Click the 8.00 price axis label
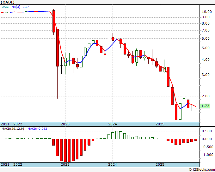215x172 pixels. point(206,24)
